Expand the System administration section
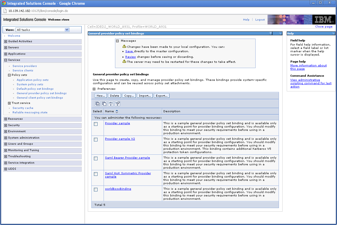Screen dimensions: 337x225 point(6,138)
